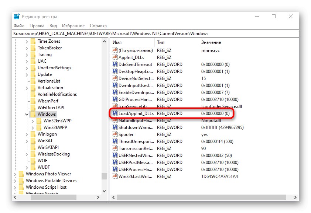Click tree pane scroll right arrow
This screenshot has height=213, width=311.
pos(98,198)
